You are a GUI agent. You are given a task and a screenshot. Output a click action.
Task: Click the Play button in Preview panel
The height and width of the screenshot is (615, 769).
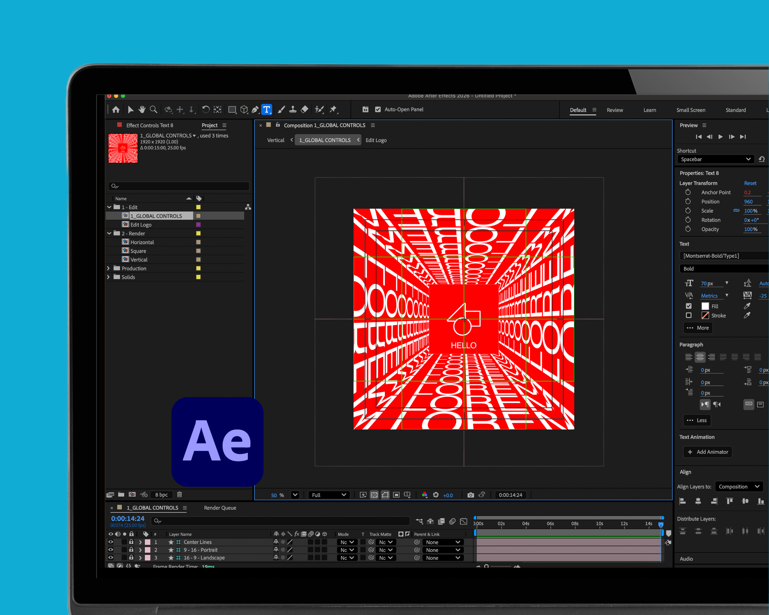coord(720,137)
